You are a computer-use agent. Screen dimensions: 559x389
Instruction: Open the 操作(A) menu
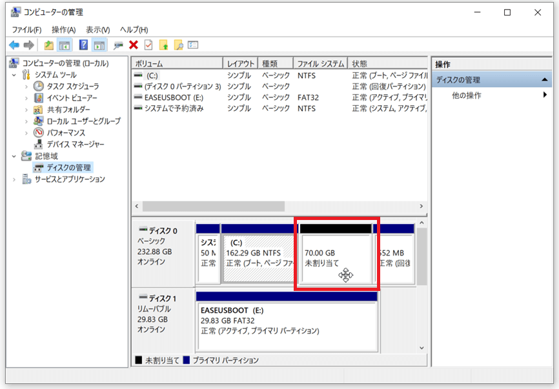tap(63, 30)
